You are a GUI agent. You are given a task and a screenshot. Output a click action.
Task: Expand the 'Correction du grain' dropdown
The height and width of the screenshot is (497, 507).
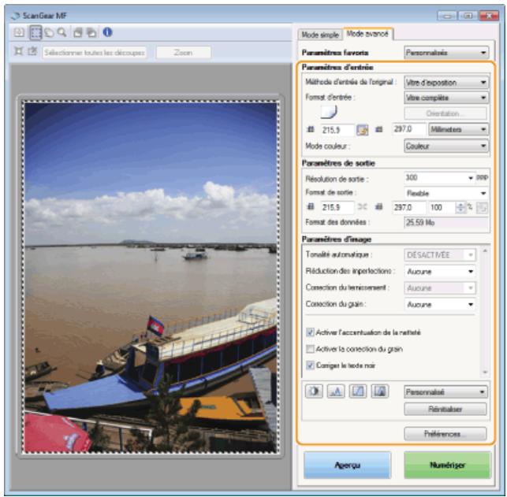coord(440,305)
